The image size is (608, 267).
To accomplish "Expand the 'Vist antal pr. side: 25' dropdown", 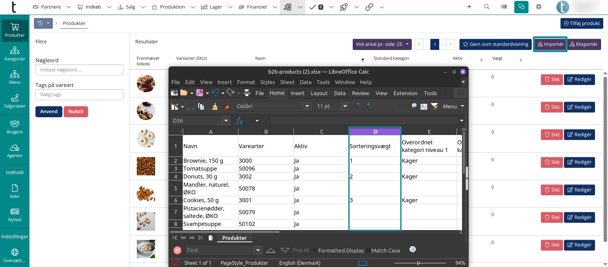I will click(x=382, y=44).
